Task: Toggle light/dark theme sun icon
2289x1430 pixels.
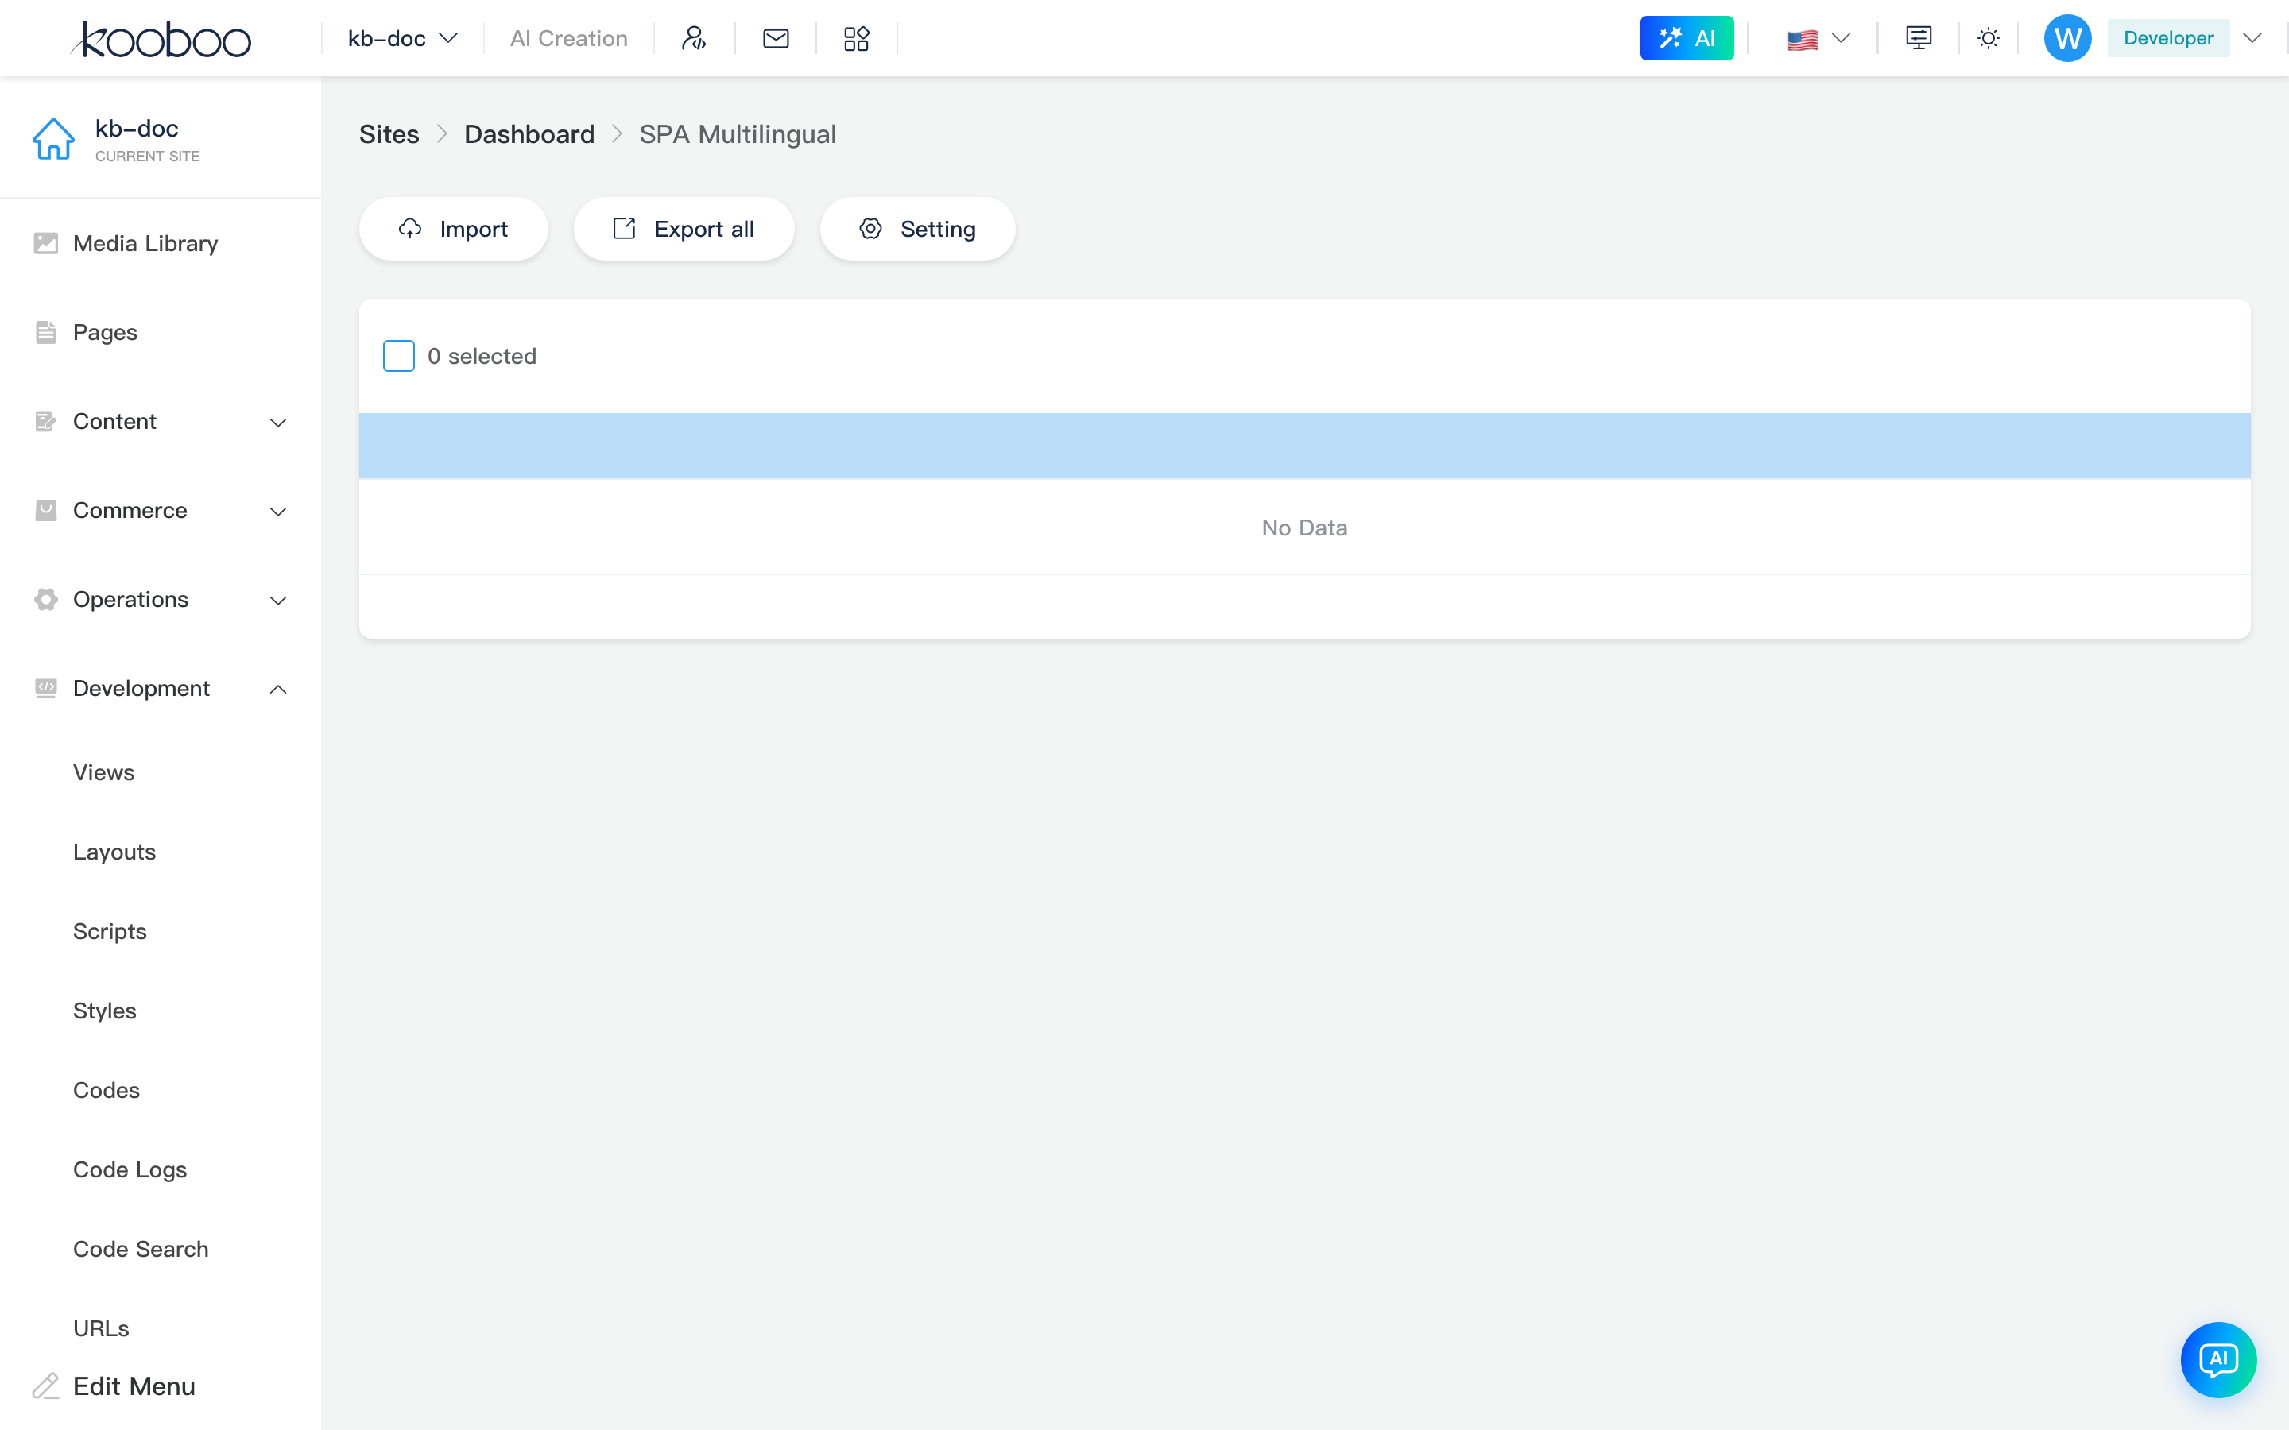Action: coord(1989,39)
